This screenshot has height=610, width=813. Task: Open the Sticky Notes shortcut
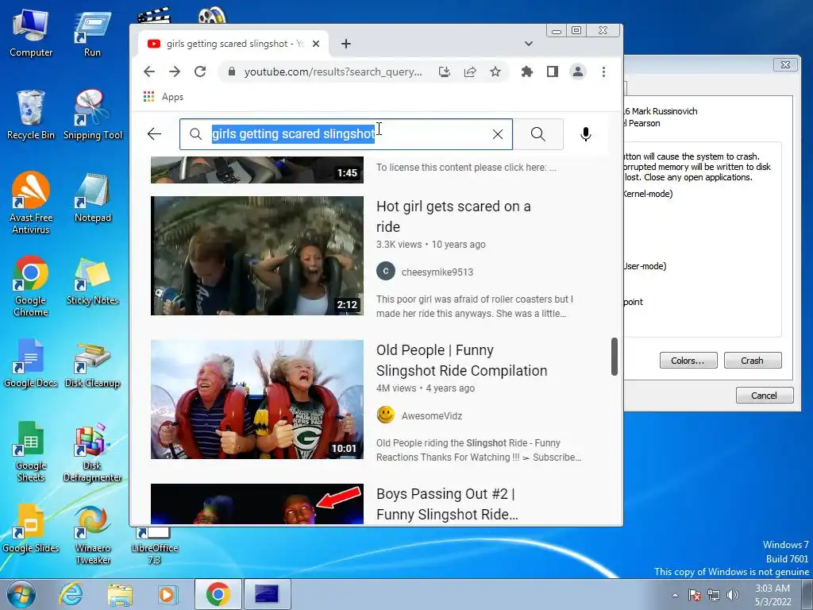92,281
